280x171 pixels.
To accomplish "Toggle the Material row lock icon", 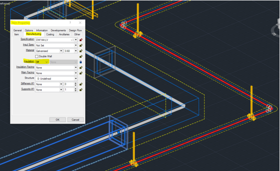I will (x=81, y=51).
